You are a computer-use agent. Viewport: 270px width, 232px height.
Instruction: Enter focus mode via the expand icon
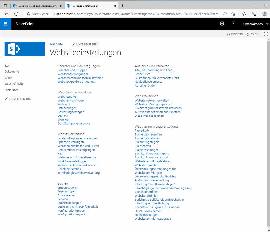[x=266, y=34]
